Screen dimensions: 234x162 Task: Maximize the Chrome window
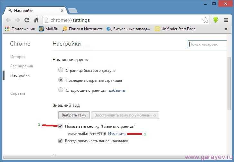tap(214, 4)
